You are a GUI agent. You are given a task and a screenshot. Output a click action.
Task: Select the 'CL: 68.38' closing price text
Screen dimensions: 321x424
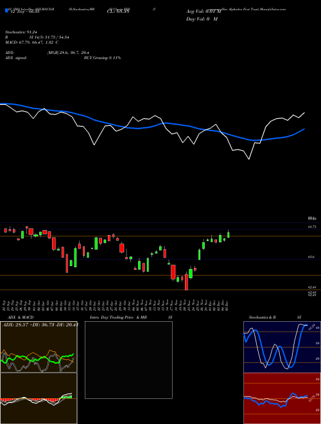[x=119, y=12]
